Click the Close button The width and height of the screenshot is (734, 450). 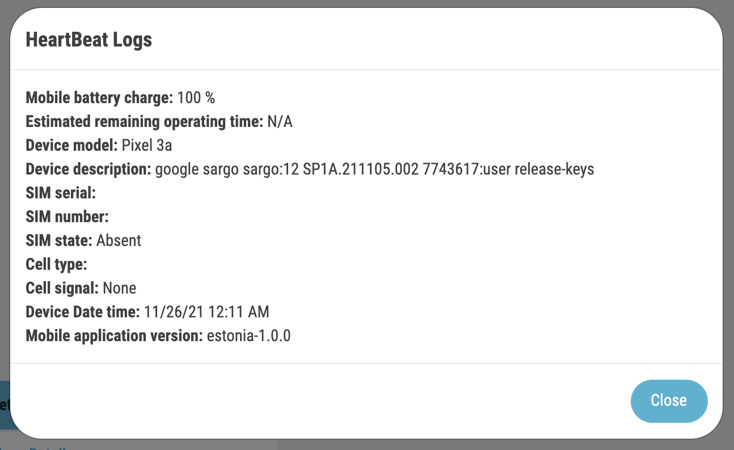coord(669,401)
